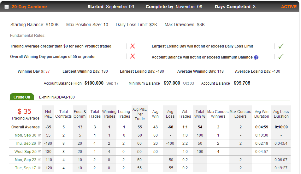This screenshot has height=174, width=301.
Task: Open note icon for Tue, Sep 17
Action: pyautogui.click(x=39, y=168)
